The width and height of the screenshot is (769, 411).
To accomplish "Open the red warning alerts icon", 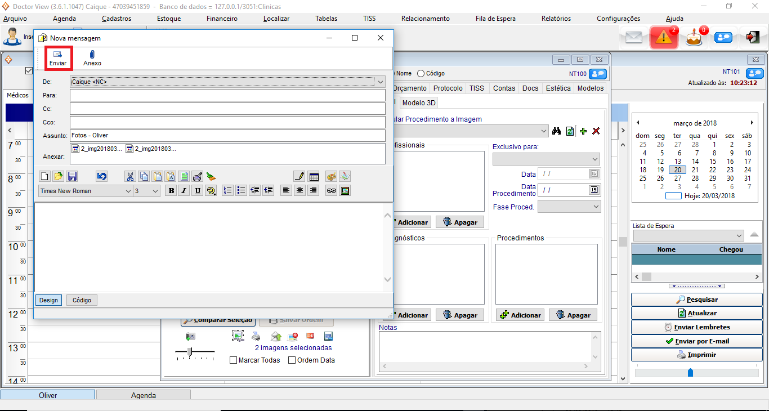I will 664,38.
